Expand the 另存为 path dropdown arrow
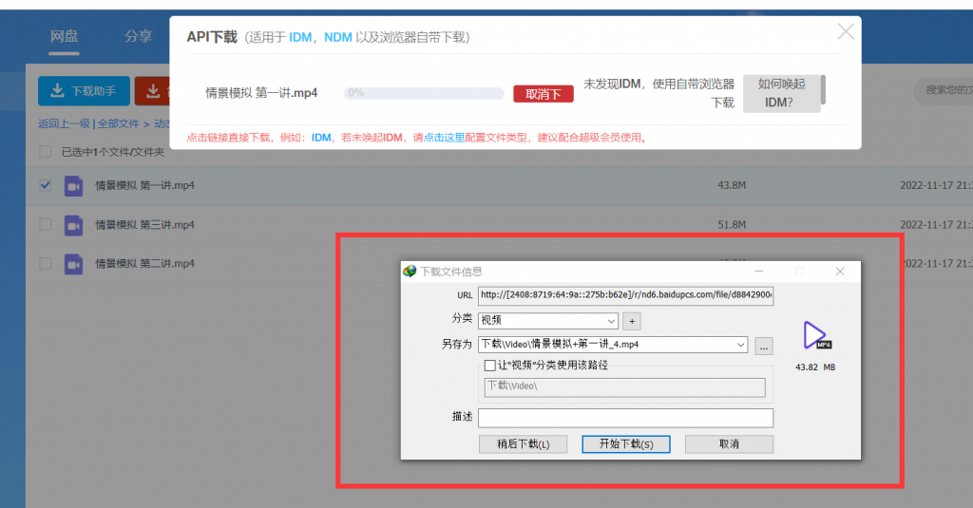The width and height of the screenshot is (973, 508). tap(740, 345)
